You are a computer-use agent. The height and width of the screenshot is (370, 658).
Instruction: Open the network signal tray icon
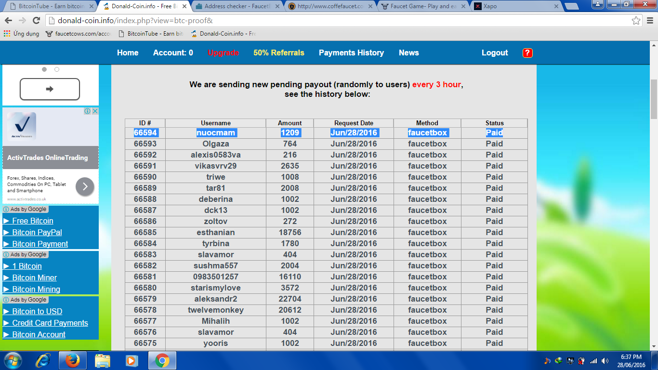click(593, 361)
